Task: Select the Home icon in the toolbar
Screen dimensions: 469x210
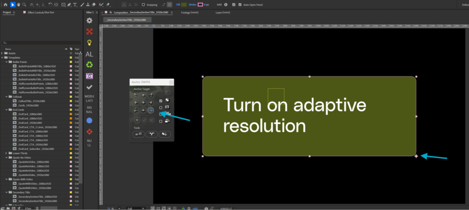Action: click(x=5, y=5)
